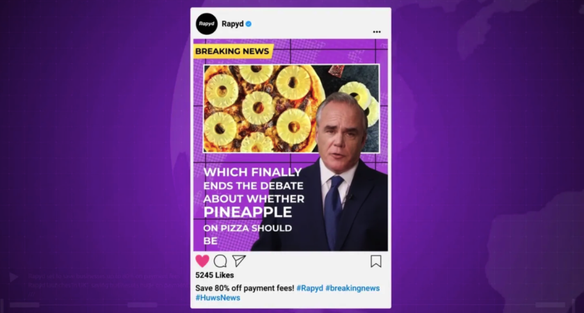Follow the #HuwsNews hashtag link
The height and width of the screenshot is (313, 584).
218,298
